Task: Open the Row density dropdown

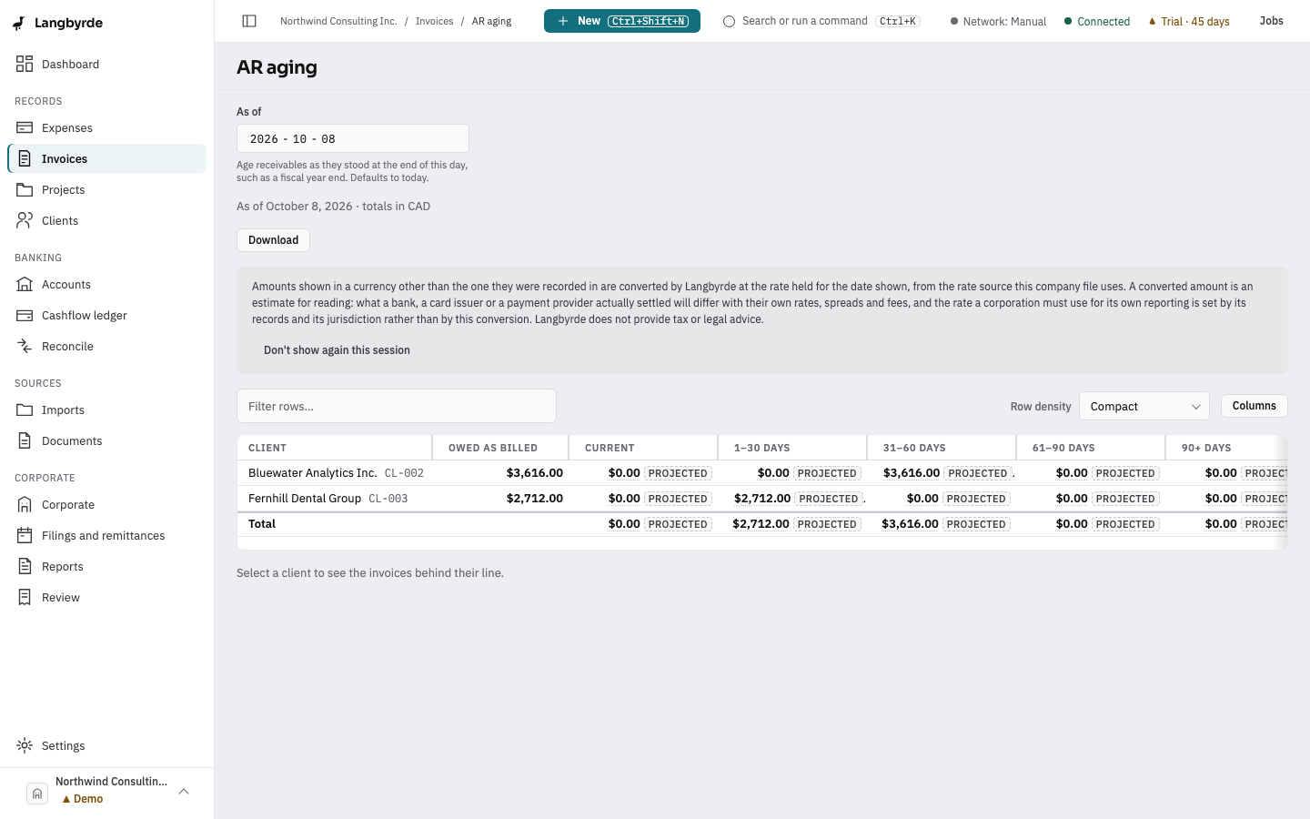Action: point(1144,406)
